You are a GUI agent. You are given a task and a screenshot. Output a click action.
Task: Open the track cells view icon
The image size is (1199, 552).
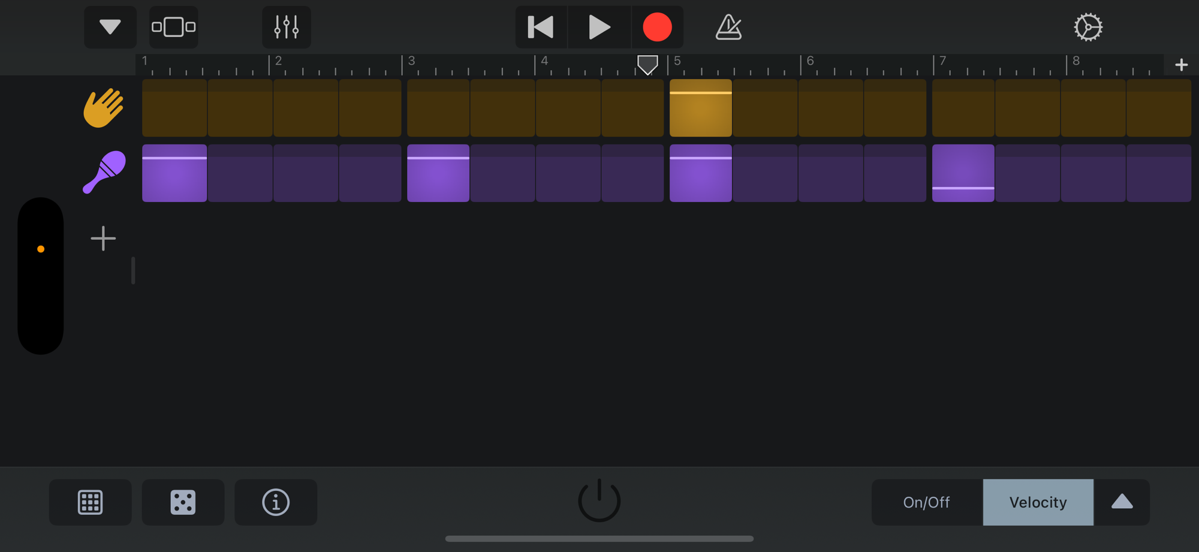[x=173, y=27]
